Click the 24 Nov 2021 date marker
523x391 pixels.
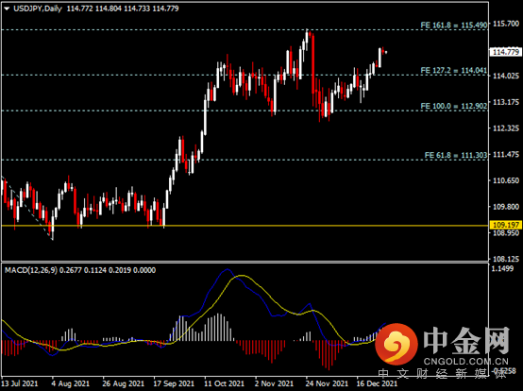point(327,383)
